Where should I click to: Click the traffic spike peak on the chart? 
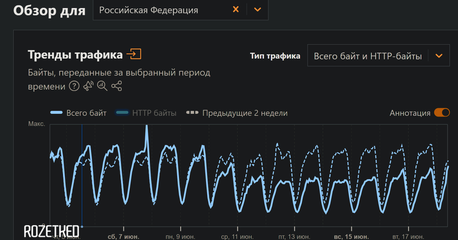pos(147,128)
